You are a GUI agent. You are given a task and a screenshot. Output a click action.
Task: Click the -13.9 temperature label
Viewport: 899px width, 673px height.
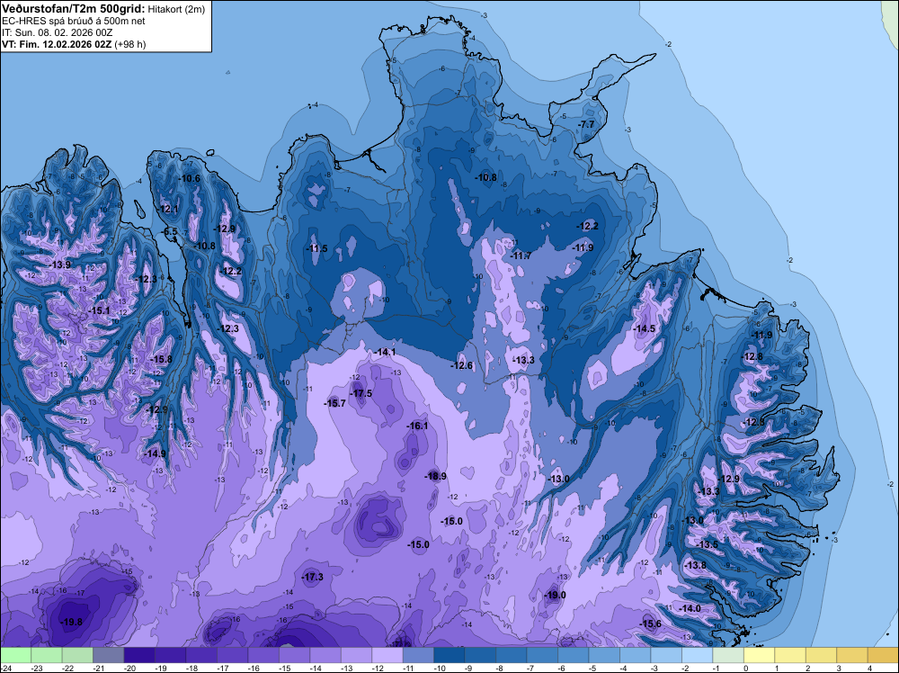point(59,265)
